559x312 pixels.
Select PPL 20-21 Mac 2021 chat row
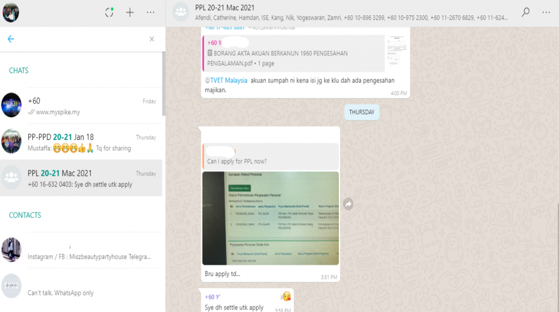tap(81, 178)
